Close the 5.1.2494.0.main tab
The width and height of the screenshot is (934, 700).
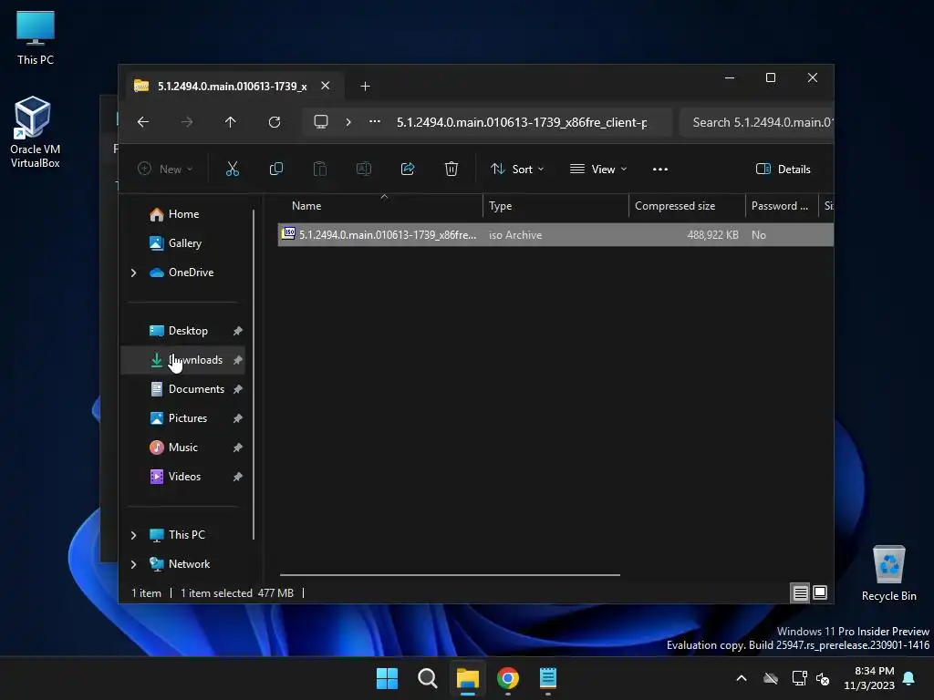(326, 86)
